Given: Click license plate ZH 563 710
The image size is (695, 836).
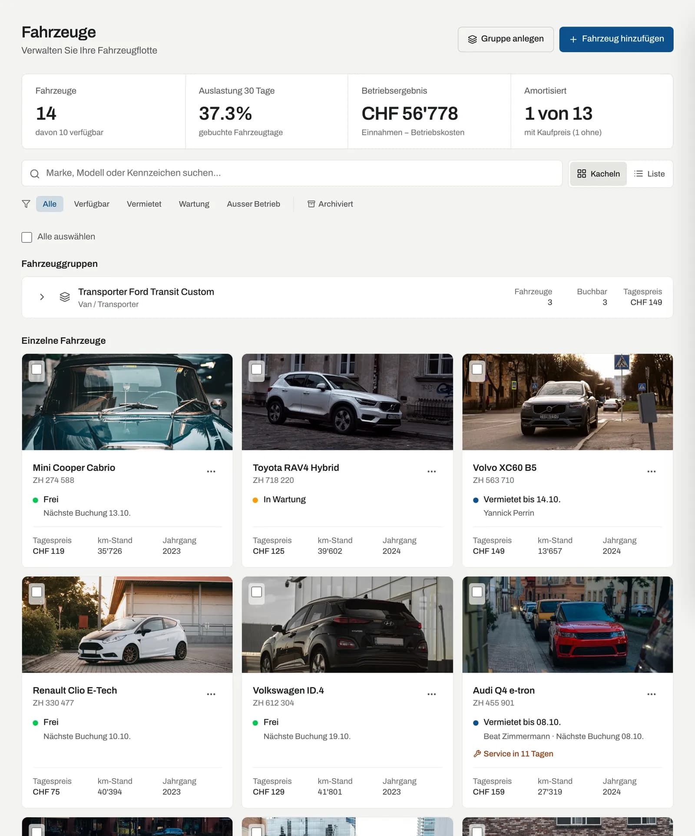Looking at the screenshot, I should [x=493, y=480].
